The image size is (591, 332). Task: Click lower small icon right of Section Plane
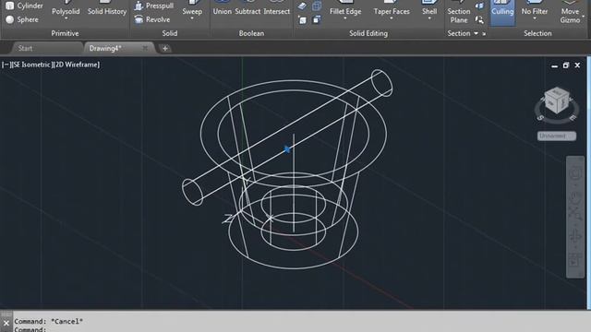[479, 19]
